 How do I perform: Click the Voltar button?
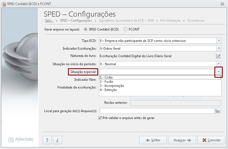153,140
